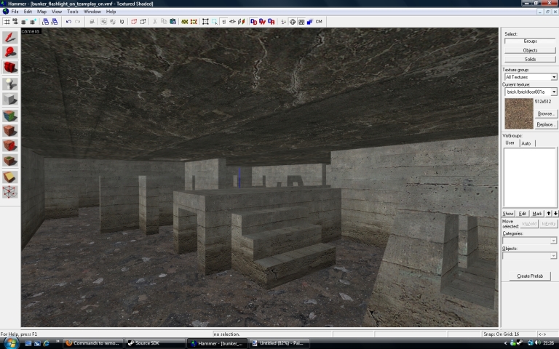Select the Selection tool in left toolbar
The image size is (559, 349).
[x=10, y=36]
